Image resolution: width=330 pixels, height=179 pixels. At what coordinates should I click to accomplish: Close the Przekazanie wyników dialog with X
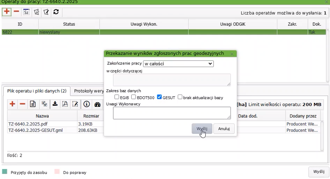pos(232,54)
